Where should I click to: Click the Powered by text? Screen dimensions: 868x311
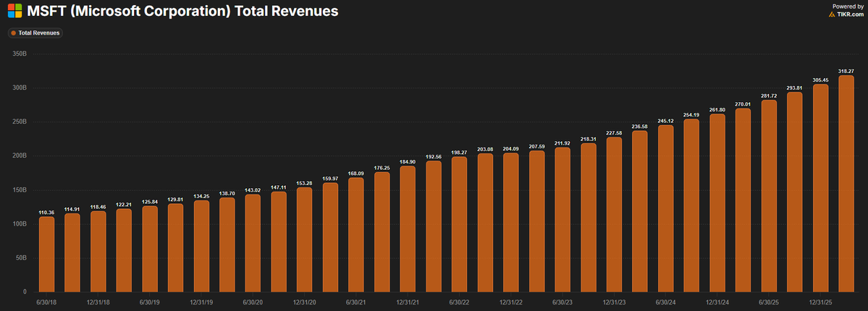coord(848,6)
